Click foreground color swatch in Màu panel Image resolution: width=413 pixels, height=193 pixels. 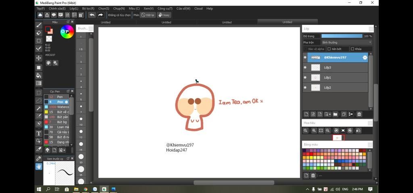click(48, 29)
